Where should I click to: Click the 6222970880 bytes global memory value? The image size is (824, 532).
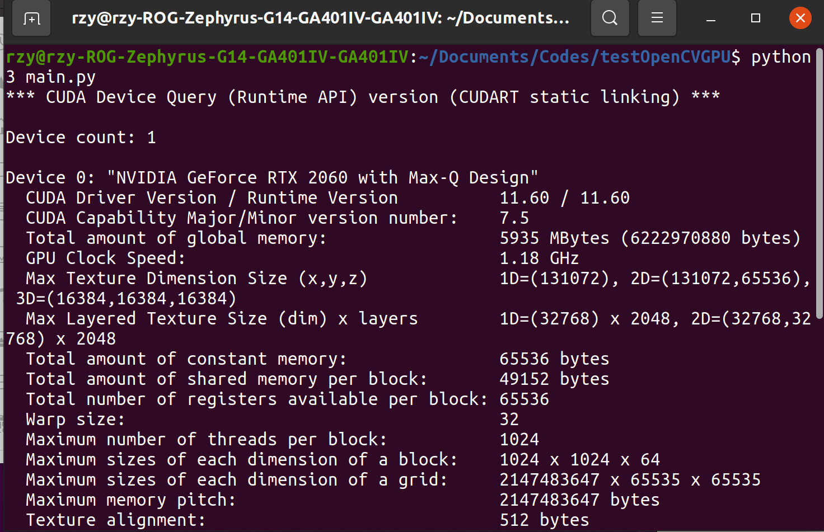tap(710, 238)
